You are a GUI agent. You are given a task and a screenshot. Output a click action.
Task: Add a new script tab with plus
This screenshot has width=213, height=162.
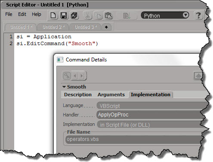click(x=106, y=27)
